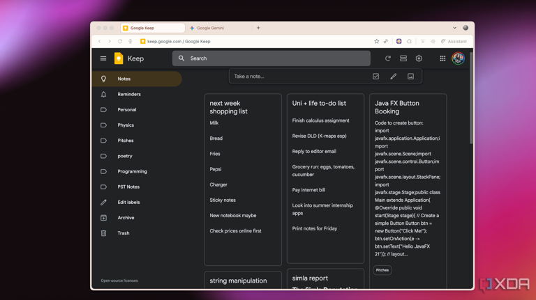Open the string manipulation note

[243, 281]
